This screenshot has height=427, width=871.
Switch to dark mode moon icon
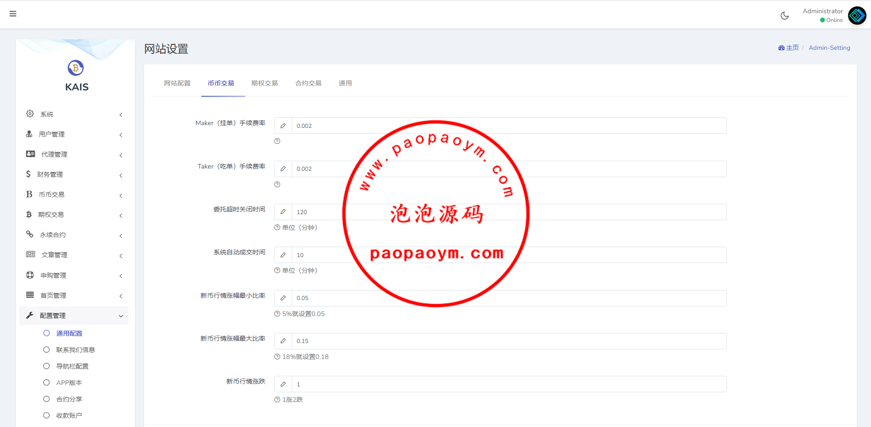[x=785, y=16]
